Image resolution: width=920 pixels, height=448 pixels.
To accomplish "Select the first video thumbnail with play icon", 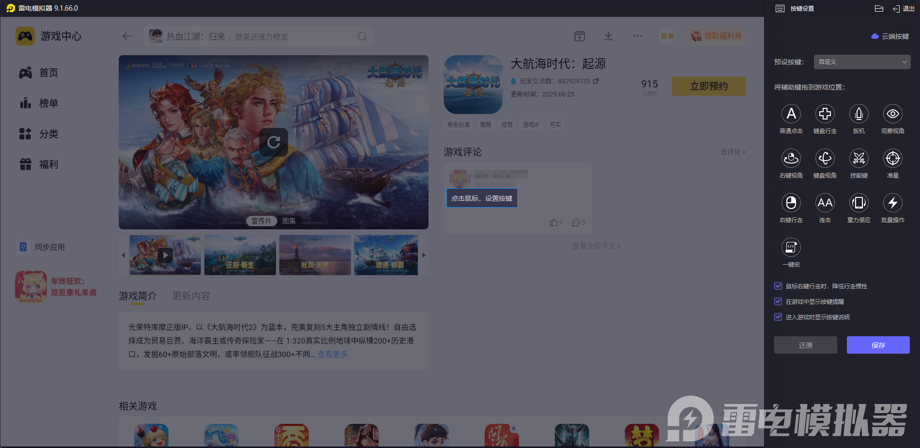I will [165, 255].
